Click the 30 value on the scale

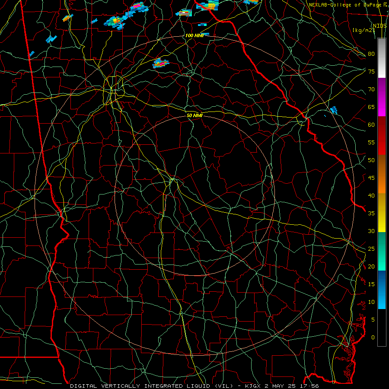(371, 231)
